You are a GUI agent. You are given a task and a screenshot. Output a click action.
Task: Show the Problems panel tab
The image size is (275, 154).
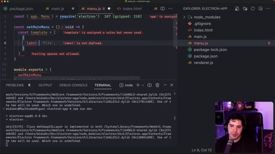(x=15, y=85)
